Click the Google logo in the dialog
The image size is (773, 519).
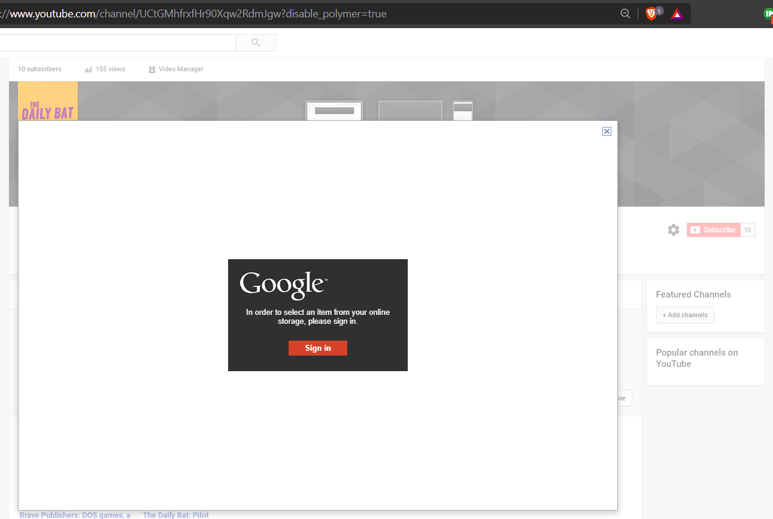[283, 286]
